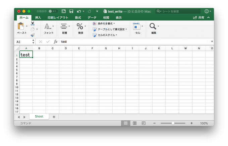This screenshot has width=228, height=146.
Task: Switch to Page Layout view icon
Action: 135,123
